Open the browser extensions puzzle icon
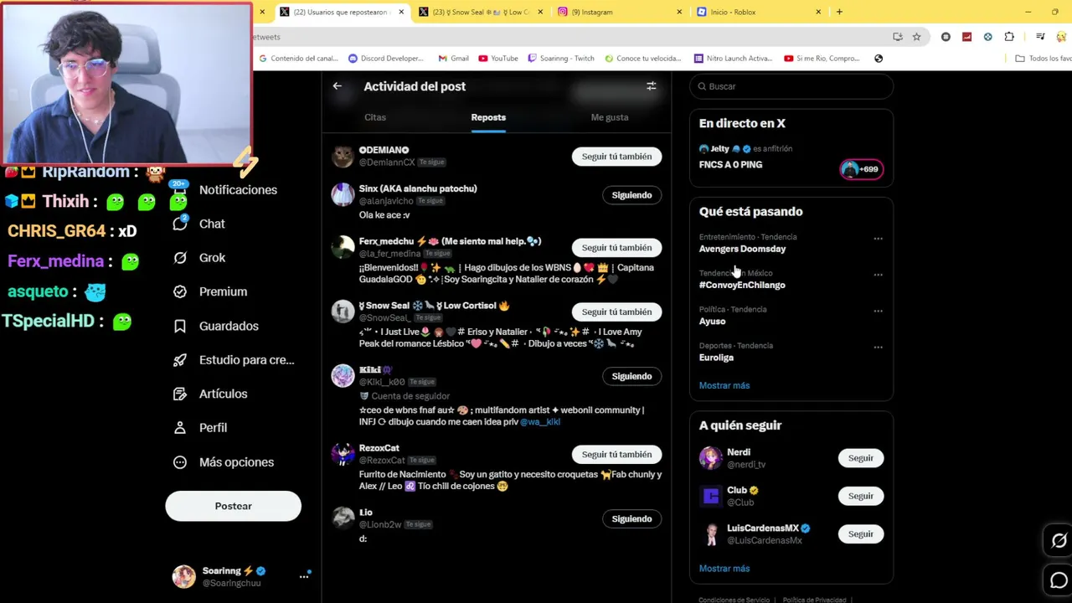1072x603 pixels. click(x=1009, y=37)
